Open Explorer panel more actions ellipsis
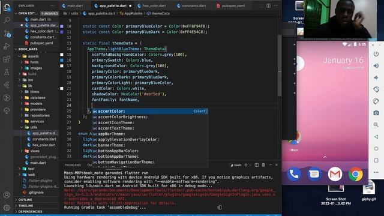The height and width of the screenshot is (216, 384). (53, 5)
